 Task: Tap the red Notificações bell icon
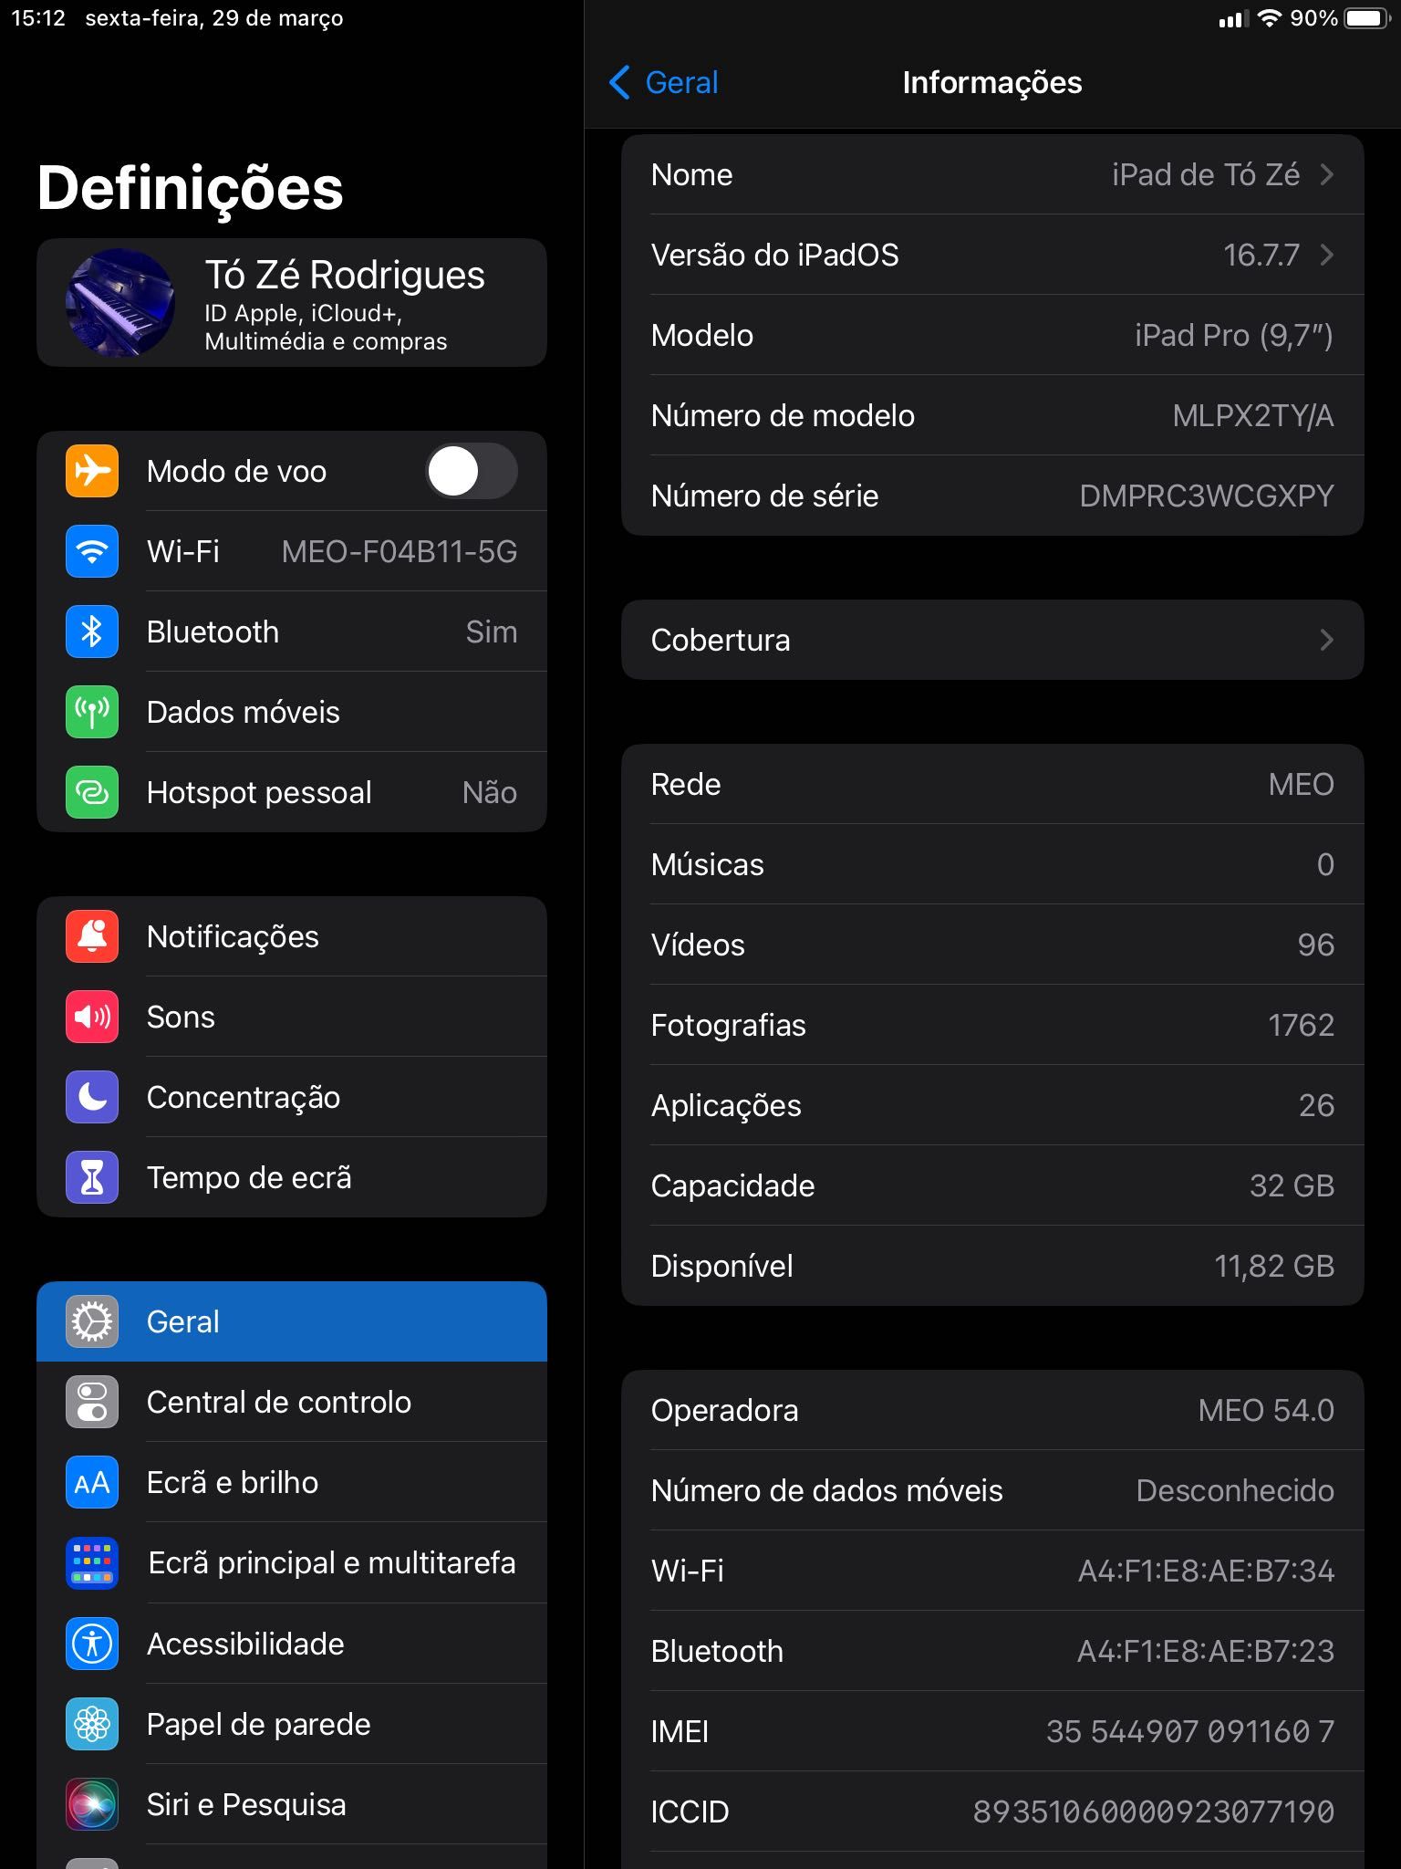[x=92, y=936]
